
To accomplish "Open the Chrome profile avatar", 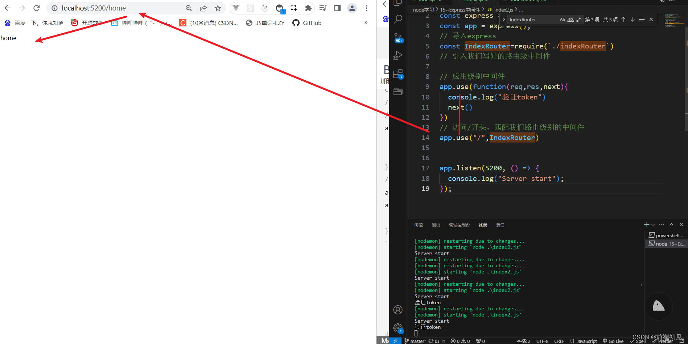I will [352, 8].
